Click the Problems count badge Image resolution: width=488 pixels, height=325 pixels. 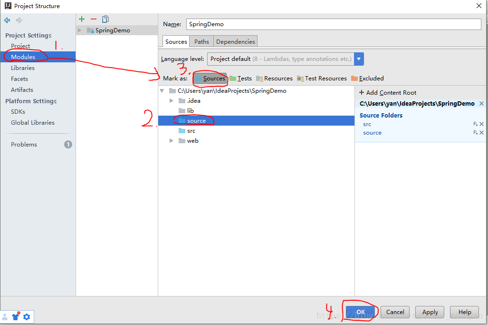[x=68, y=145]
